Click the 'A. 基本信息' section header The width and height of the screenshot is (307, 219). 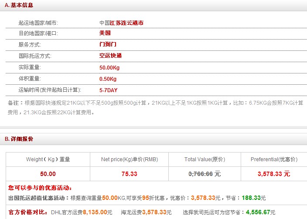point(19,5)
